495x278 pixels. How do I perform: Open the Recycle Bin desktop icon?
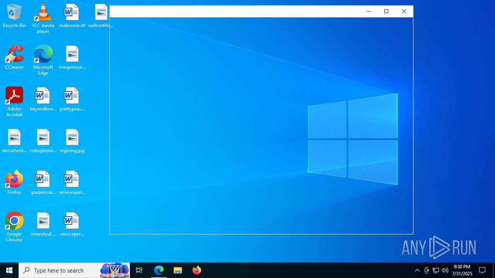(x=14, y=16)
